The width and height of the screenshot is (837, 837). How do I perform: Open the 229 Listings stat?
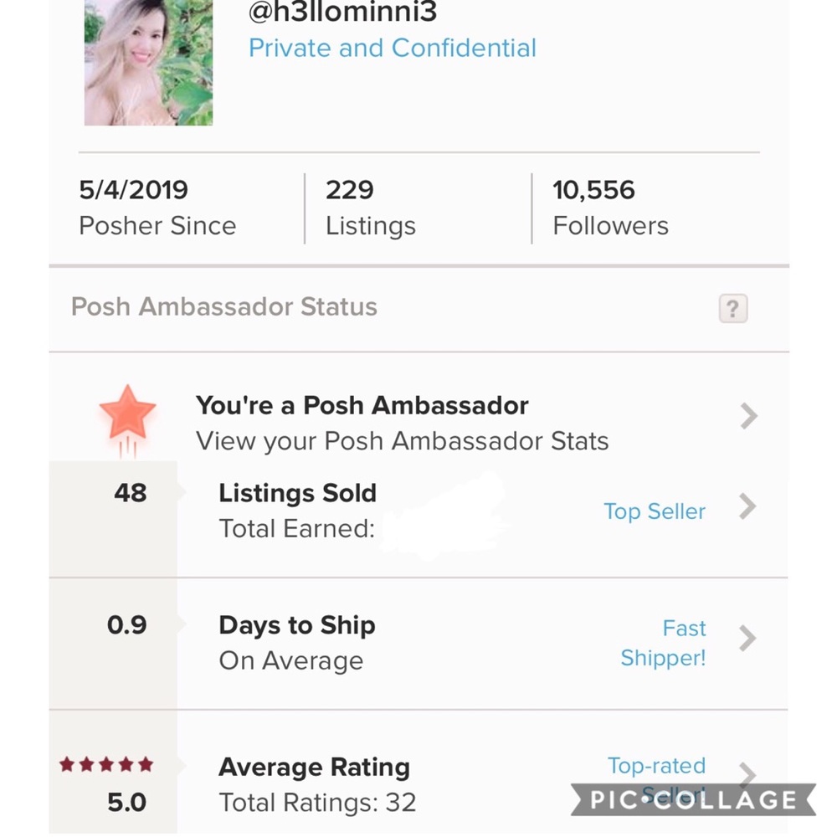370,208
